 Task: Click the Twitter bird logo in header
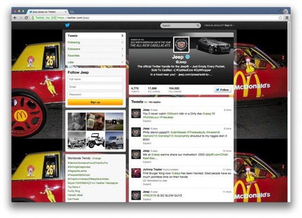(67, 25)
